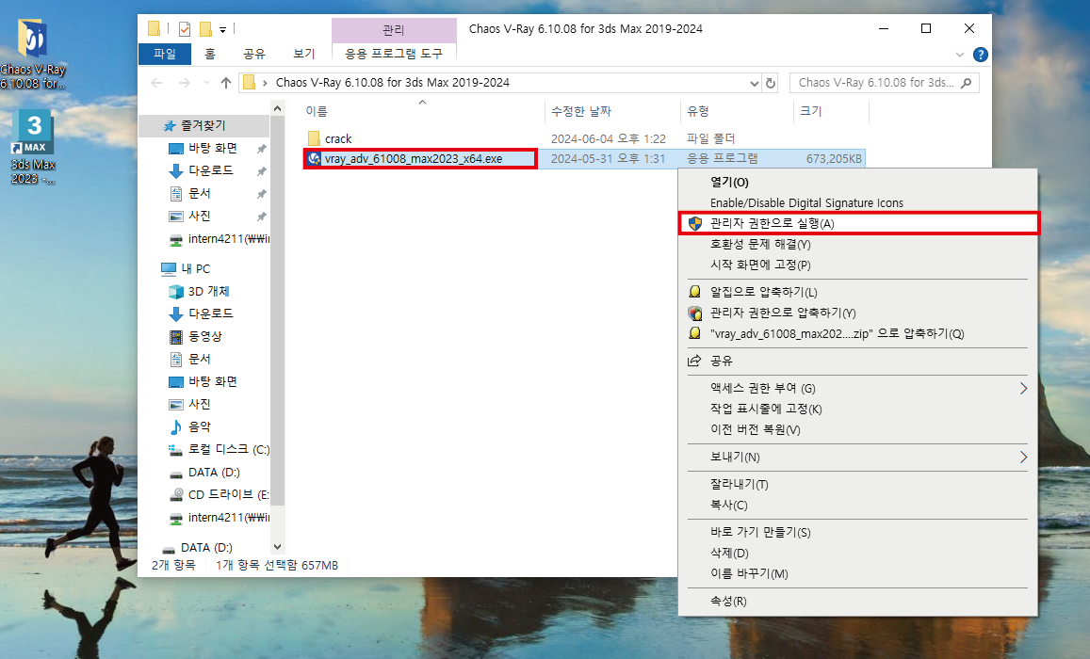Expand 액세스 권한 부여 submenu
This screenshot has width=1090, height=659.
[1023, 388]
